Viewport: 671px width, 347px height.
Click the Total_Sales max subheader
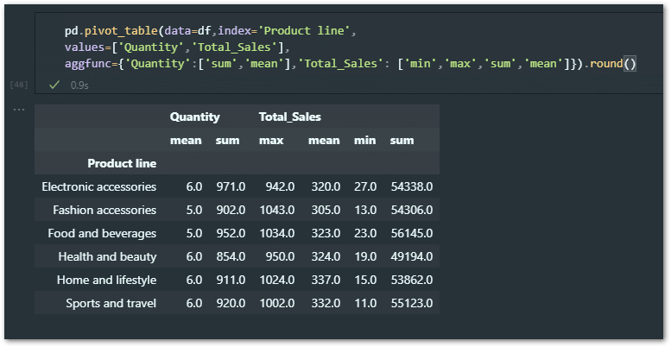pyautogui.click(x=270, y=140)
